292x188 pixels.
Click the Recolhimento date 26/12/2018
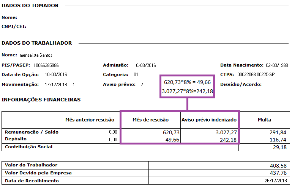tap(276, 181)
